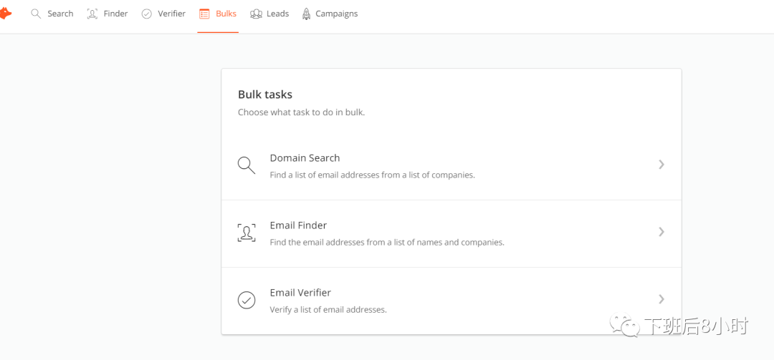The height and width of the screenshot is (360, 774).
Task: Expand Domain Search with its right chevron
Action: 661,165
